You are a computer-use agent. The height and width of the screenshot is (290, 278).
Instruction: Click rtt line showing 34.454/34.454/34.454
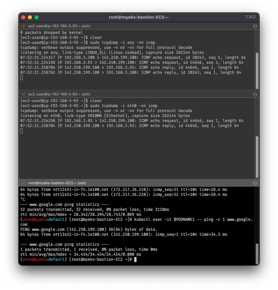(80, 254)
